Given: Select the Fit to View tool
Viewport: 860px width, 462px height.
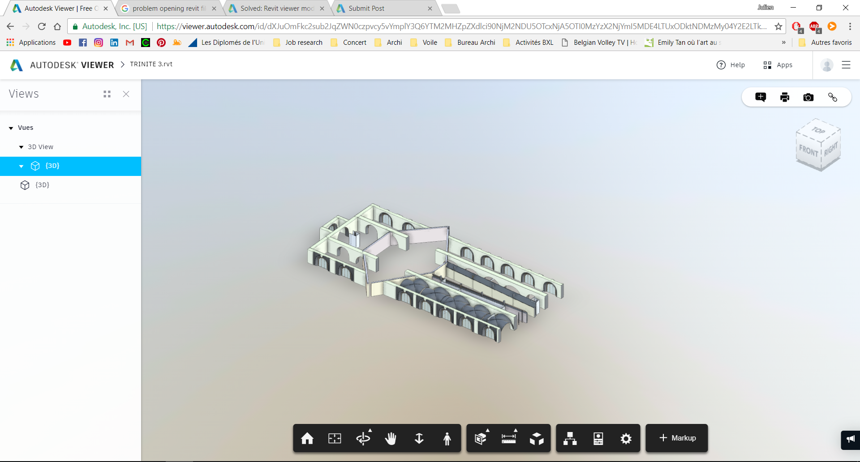Looking at the screenshot, I should click(335, 438).
